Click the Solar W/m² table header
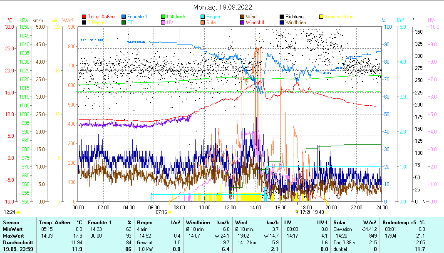The width and height of the screenshot is (444, 253). click(355, 223)
